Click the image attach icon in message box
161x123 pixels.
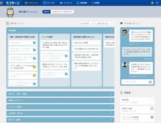click(x=150, y=82)
